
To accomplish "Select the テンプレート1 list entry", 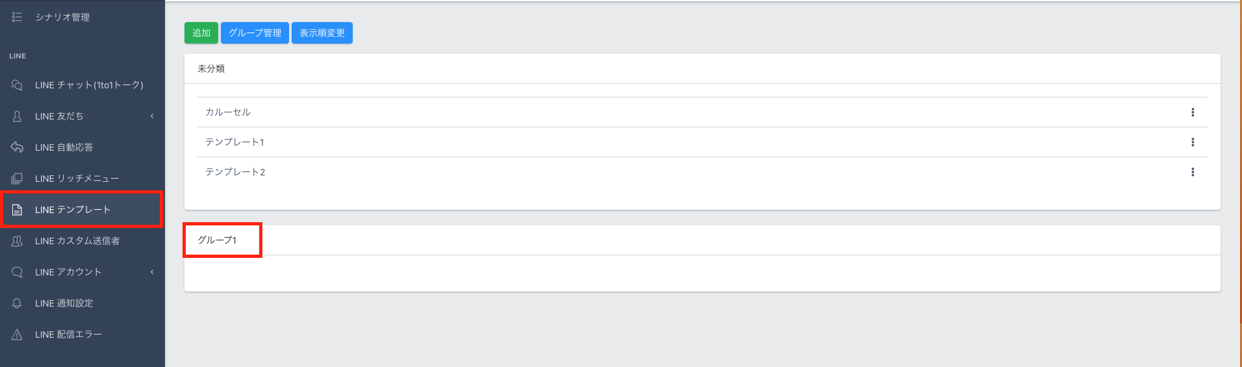I will (x=234, y=142).
